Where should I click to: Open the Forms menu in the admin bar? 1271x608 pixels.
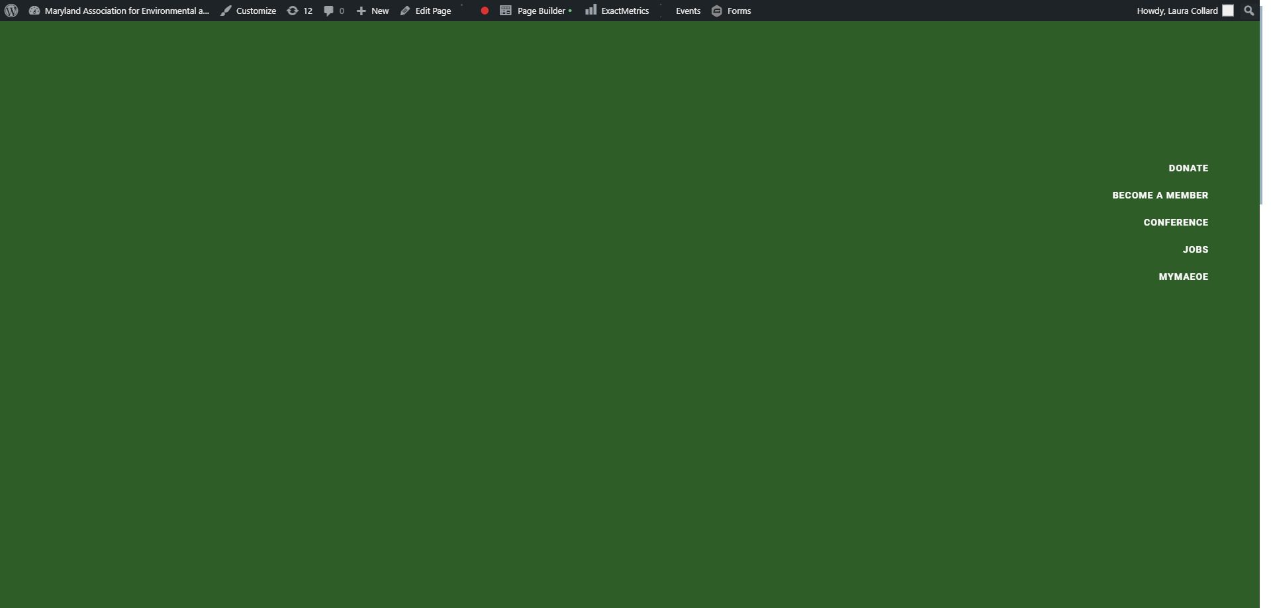click(x=731, y=11)
